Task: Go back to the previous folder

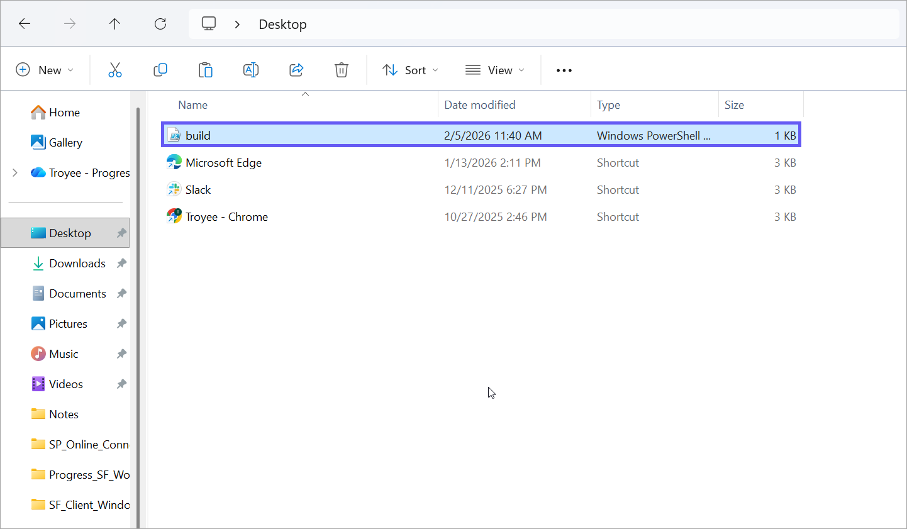Action: (x=25, y=23)
